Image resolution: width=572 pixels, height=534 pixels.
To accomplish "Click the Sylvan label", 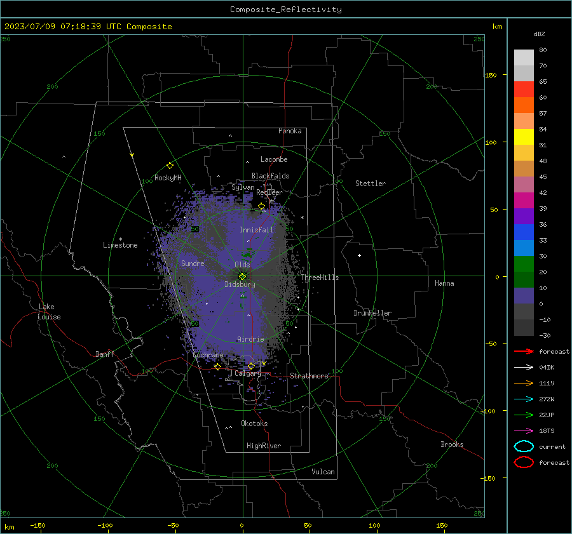I will click(x=243, y=187).
